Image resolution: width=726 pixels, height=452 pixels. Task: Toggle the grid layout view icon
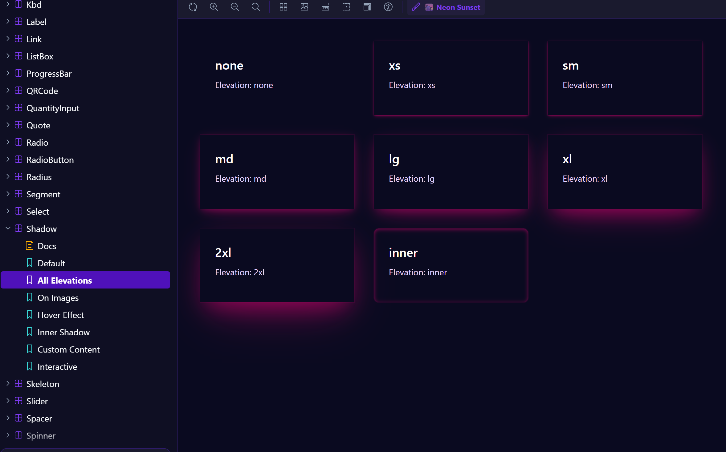click(x=283, y=7)
